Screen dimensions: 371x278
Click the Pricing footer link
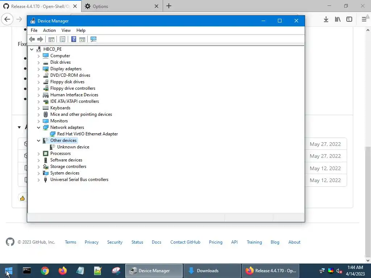(216, 242)
